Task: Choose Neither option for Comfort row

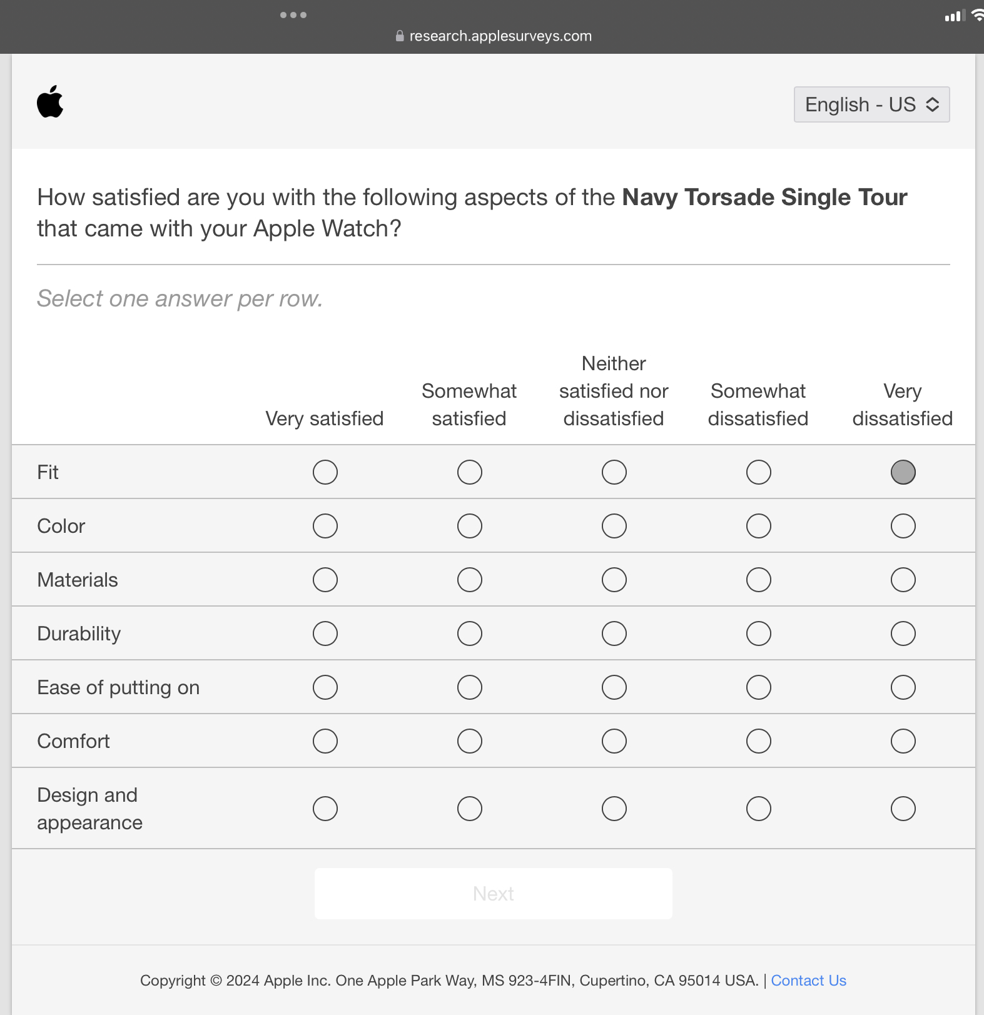Action: pyautogui.click(x=614, y=741)
